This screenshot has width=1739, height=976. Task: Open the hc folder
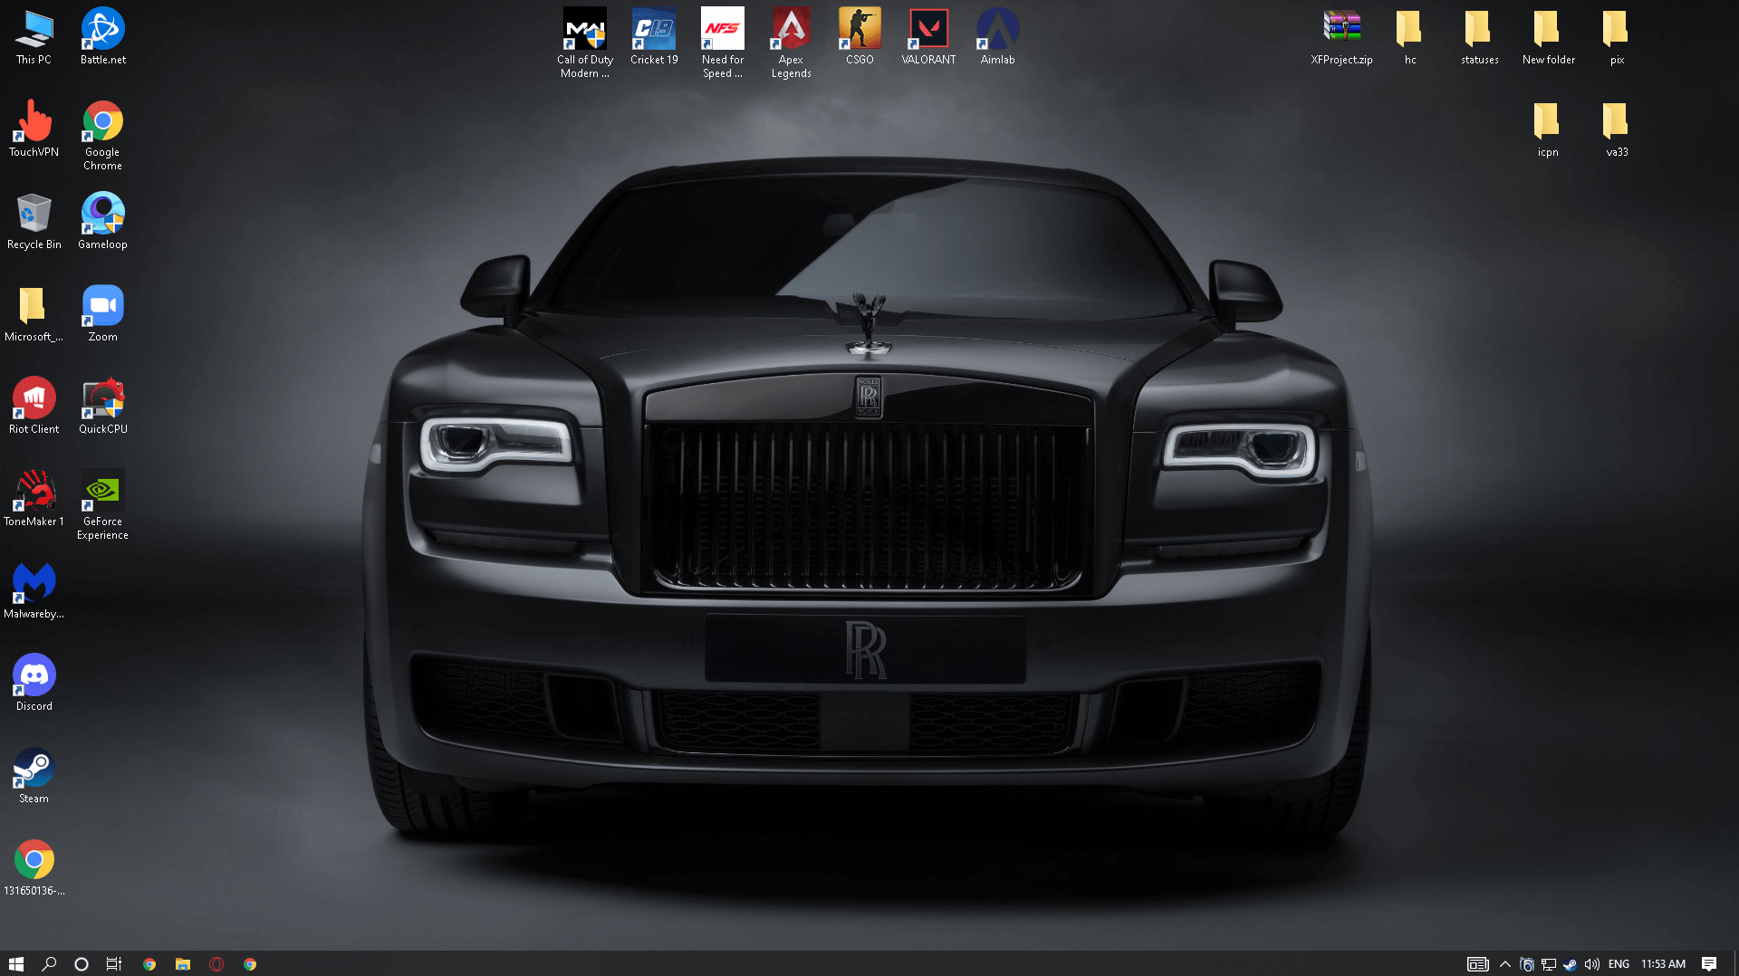pyautogui.click(x=1410, y=37)
